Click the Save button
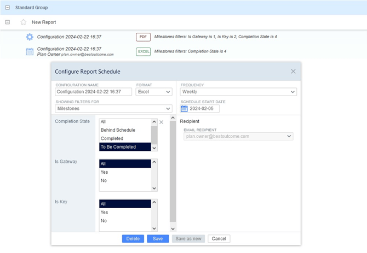Viewport: 367px width, 253px height. 158,239
